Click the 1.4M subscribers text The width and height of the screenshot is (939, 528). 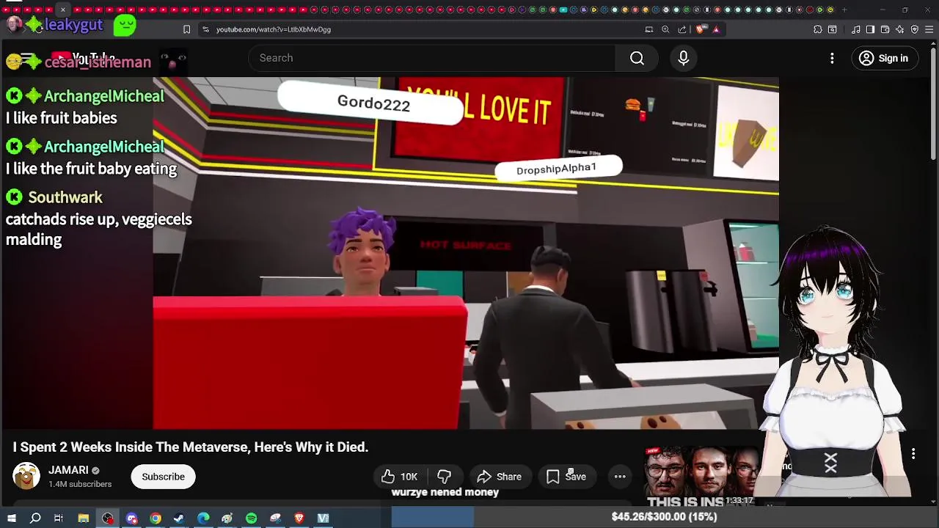coord(80,484)
